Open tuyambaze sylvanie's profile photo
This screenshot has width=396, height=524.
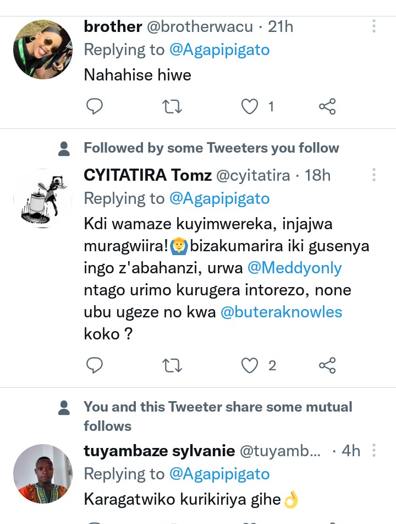coord(43,474)
